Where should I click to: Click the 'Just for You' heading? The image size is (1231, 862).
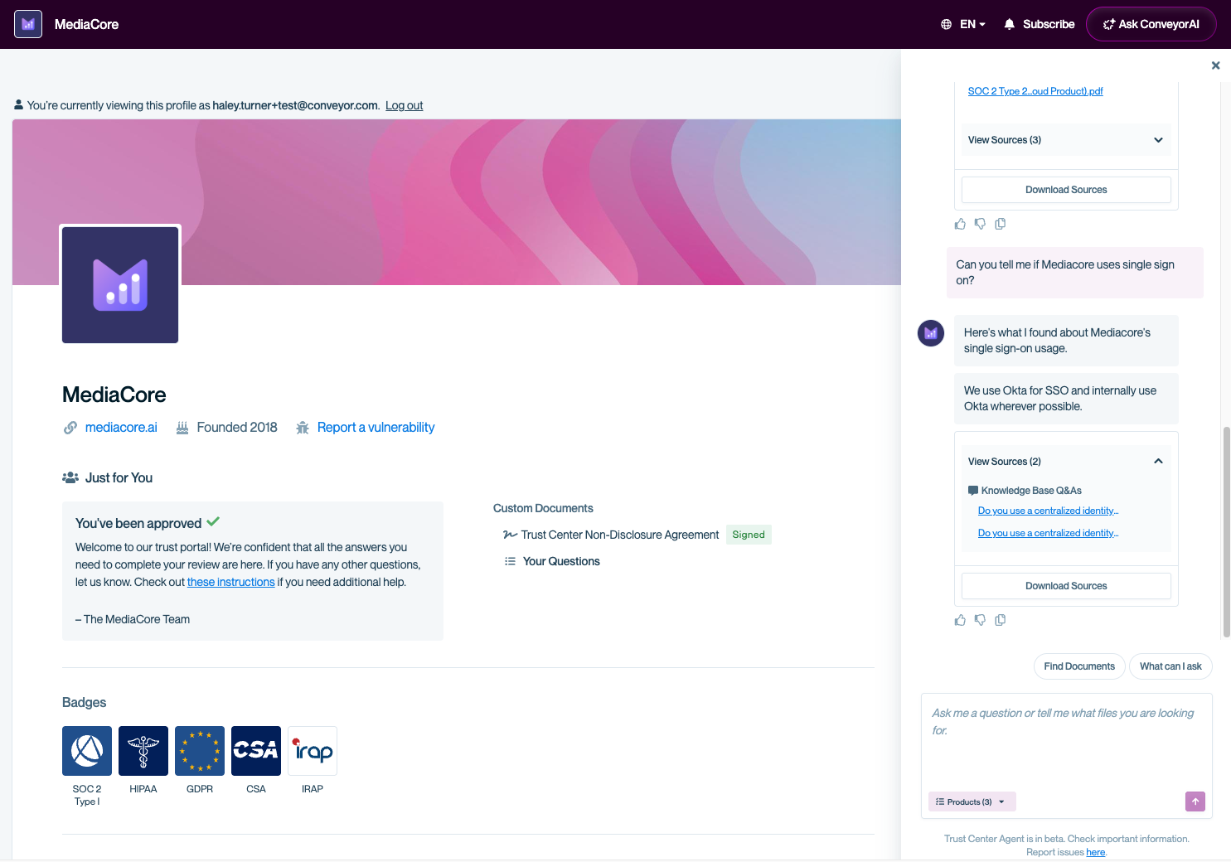click(x=119, y=478)
